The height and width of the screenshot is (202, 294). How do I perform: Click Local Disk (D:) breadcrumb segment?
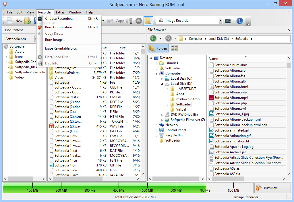[218, 38]
